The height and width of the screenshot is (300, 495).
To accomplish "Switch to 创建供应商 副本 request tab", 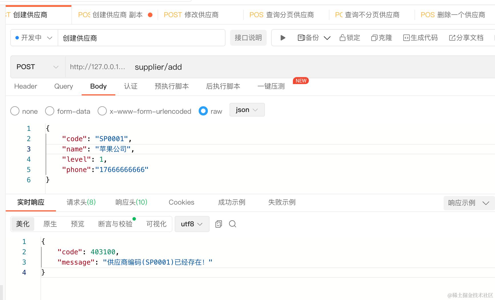I will click(x=114, y=15).
